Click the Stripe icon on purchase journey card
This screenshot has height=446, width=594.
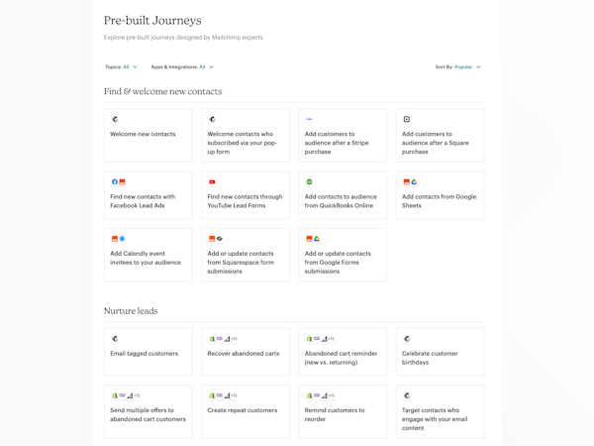point(309,119)
